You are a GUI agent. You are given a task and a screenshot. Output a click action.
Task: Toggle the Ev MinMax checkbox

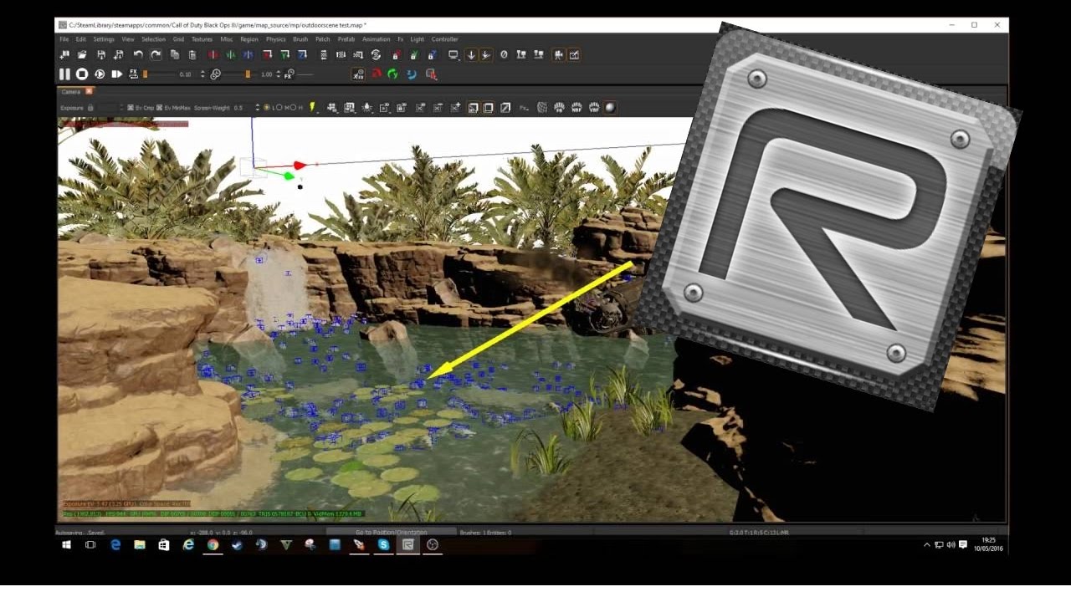pyautogui.click(x=159, y=108)
